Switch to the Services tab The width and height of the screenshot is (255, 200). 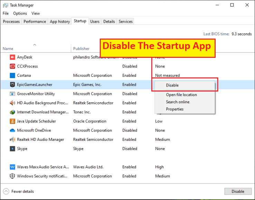click(x=125, y=22)
